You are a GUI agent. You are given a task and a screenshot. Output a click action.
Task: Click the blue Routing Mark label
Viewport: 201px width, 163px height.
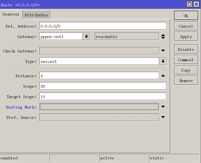click(x=21, y=107)
